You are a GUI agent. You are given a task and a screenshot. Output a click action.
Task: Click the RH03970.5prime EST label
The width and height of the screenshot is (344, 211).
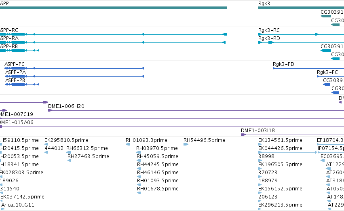click(x=157, y=148)
